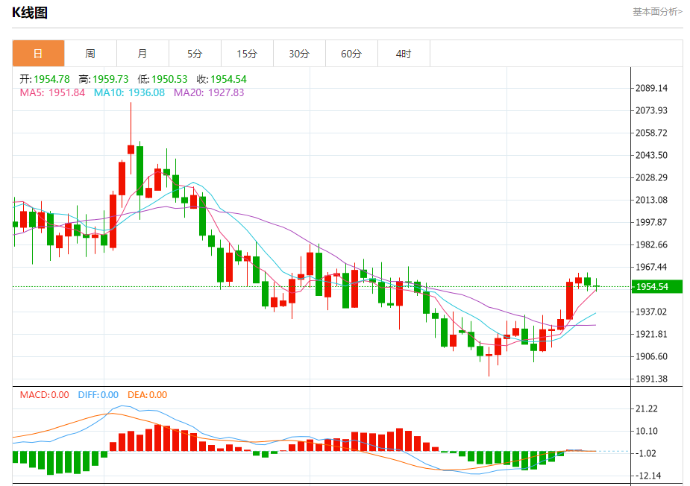The height and width of the screenshot is (486, 690).
Task: Open the 基本面分析> link
Action: click(x=657, y=12)
